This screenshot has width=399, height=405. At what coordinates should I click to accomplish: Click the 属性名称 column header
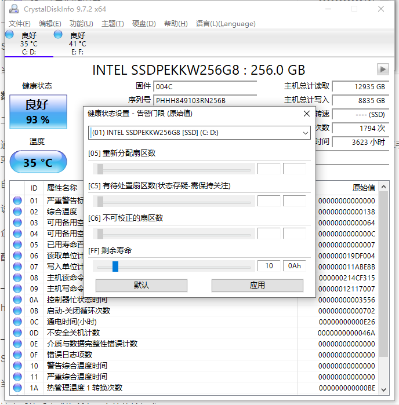click(x=62, y=188)
